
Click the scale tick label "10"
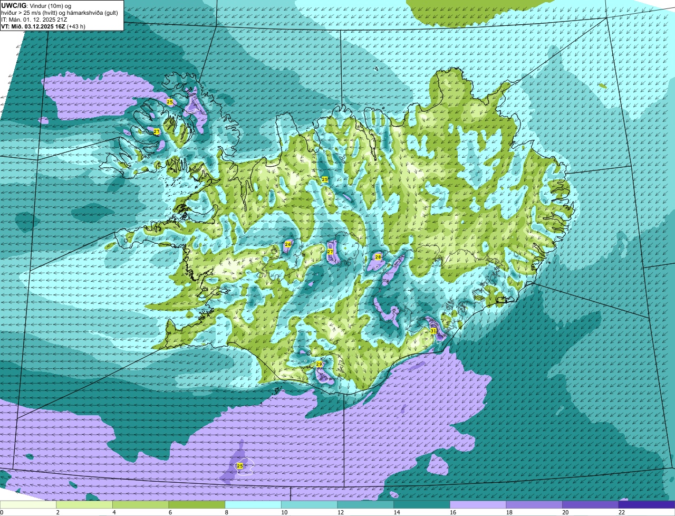(284, 512)
